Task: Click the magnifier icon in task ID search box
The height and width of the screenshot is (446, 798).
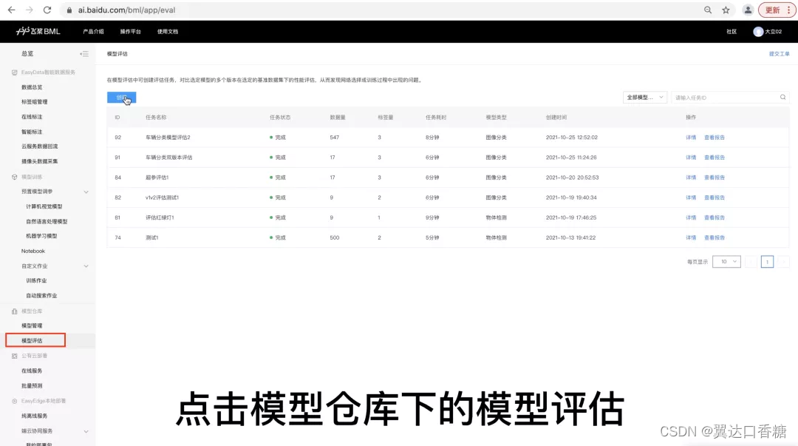Action: pyautogui.click(x=782, y=97)
